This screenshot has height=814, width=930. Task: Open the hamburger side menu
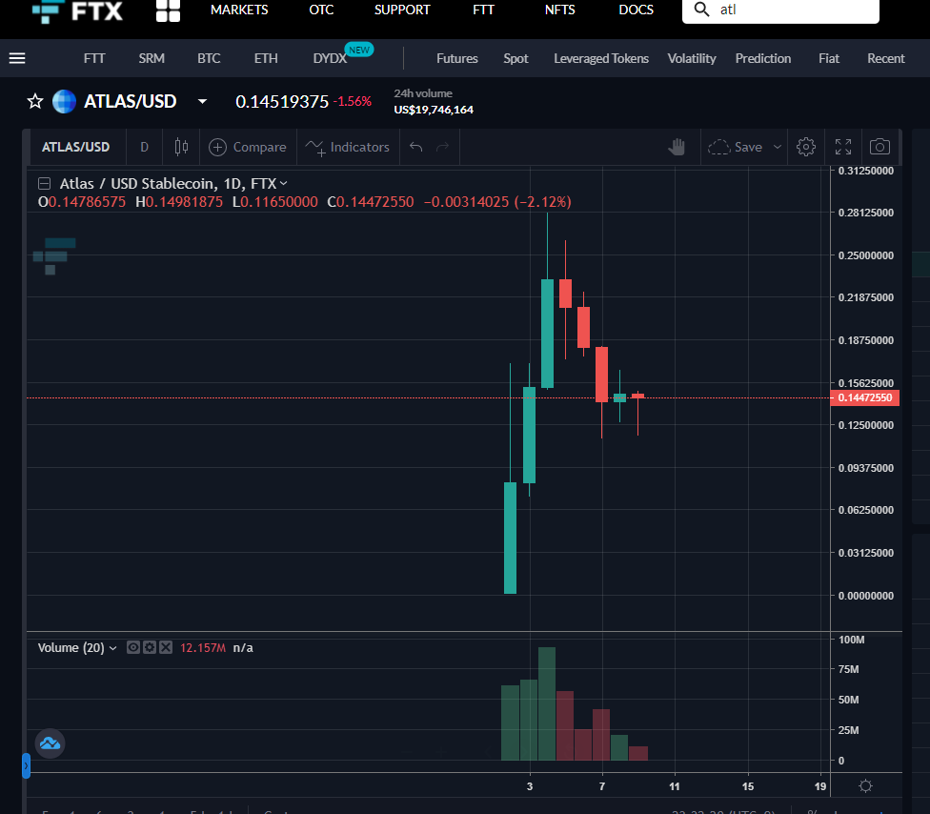pos(17,58)
